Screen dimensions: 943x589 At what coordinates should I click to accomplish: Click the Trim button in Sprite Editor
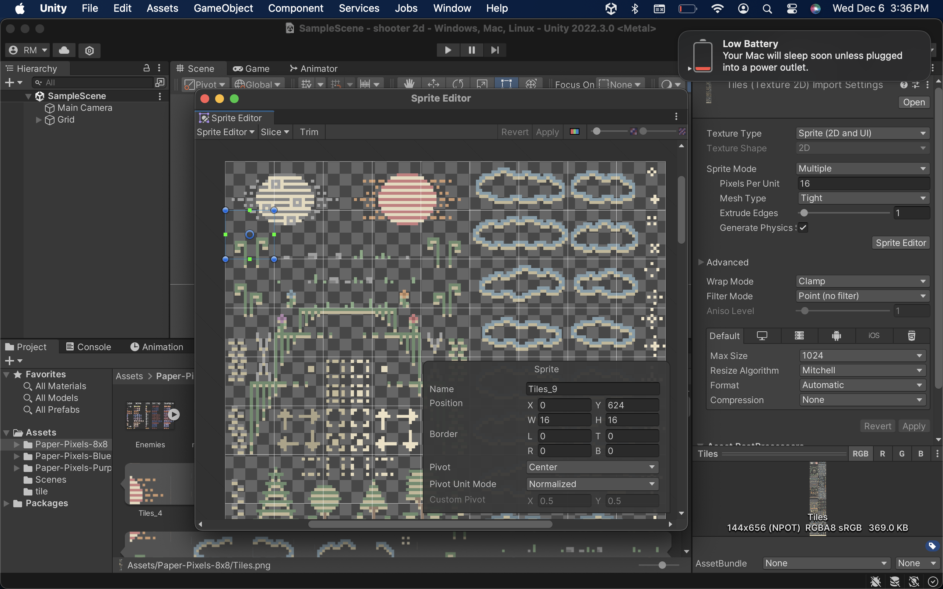coord(309,132)
